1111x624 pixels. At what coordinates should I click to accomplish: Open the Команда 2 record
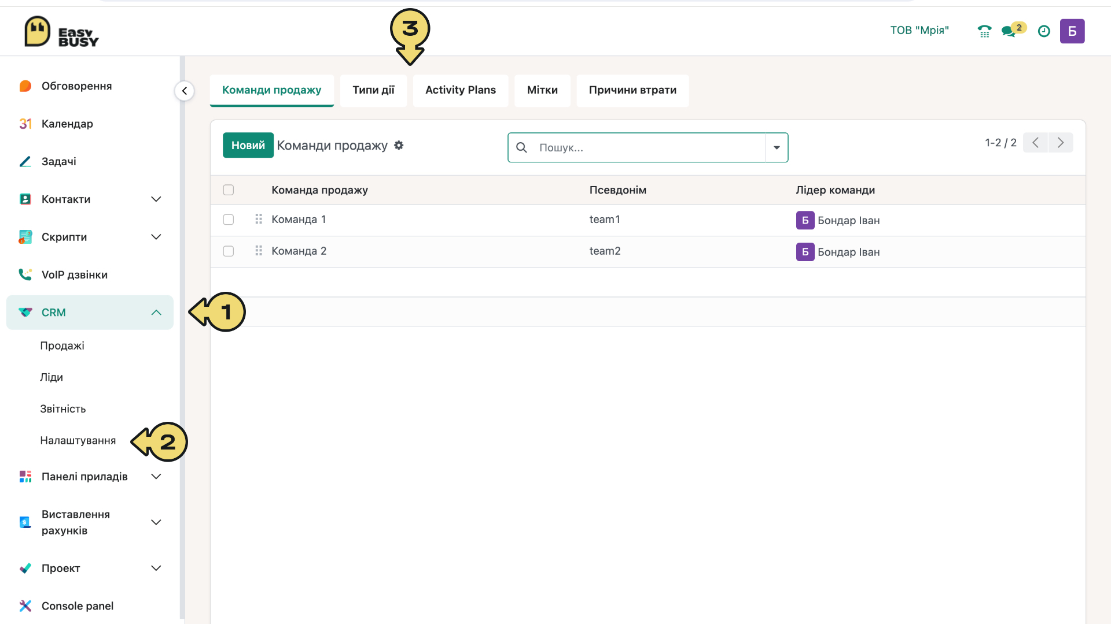pyautogui.click(x=299, y=251)
